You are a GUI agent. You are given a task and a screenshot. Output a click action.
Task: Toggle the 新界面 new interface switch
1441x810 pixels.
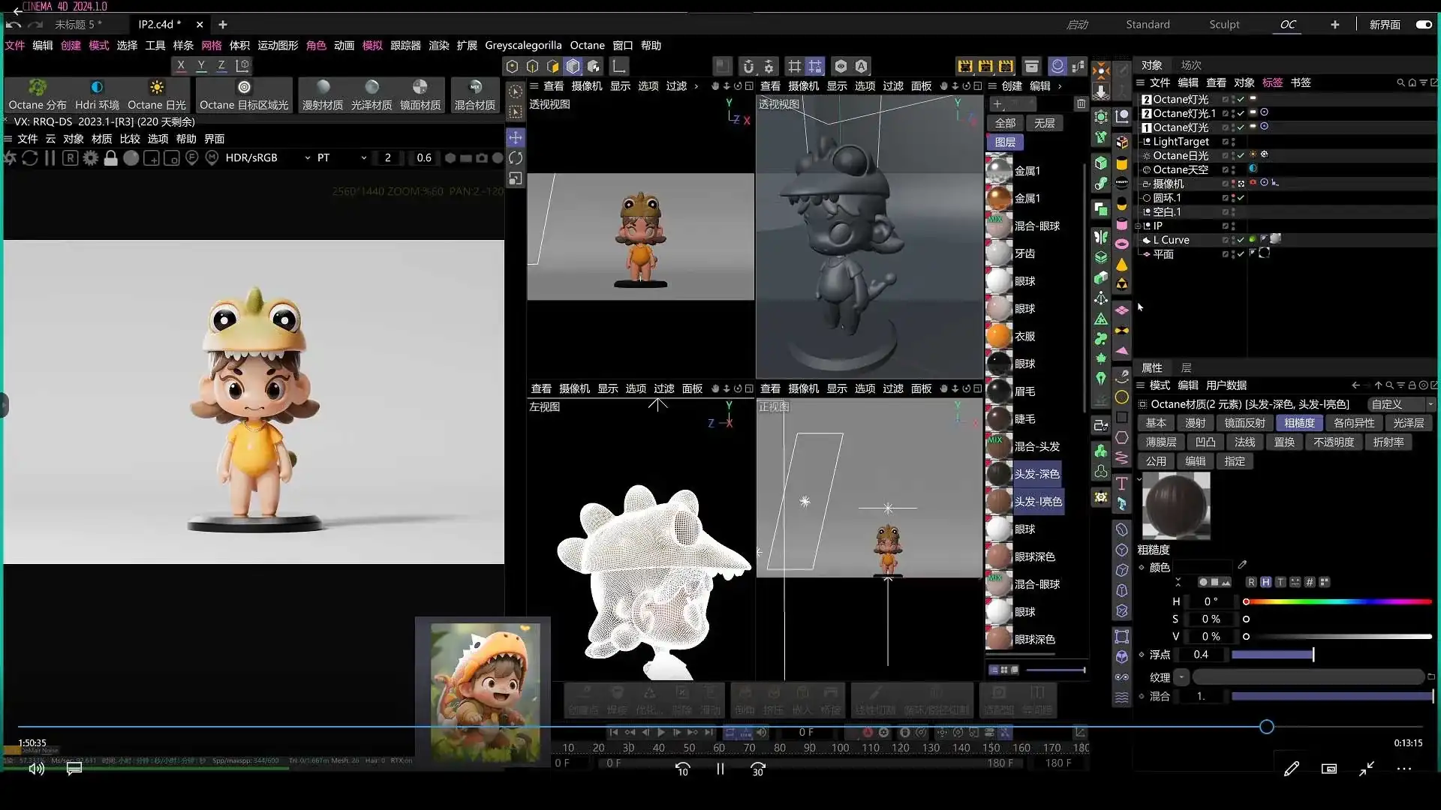coord(1423,25)
